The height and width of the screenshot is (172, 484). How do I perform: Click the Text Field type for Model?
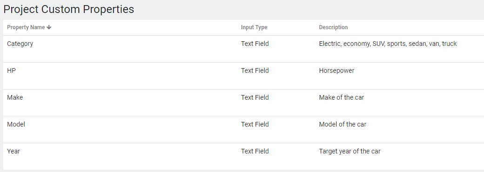coord(255,124)
